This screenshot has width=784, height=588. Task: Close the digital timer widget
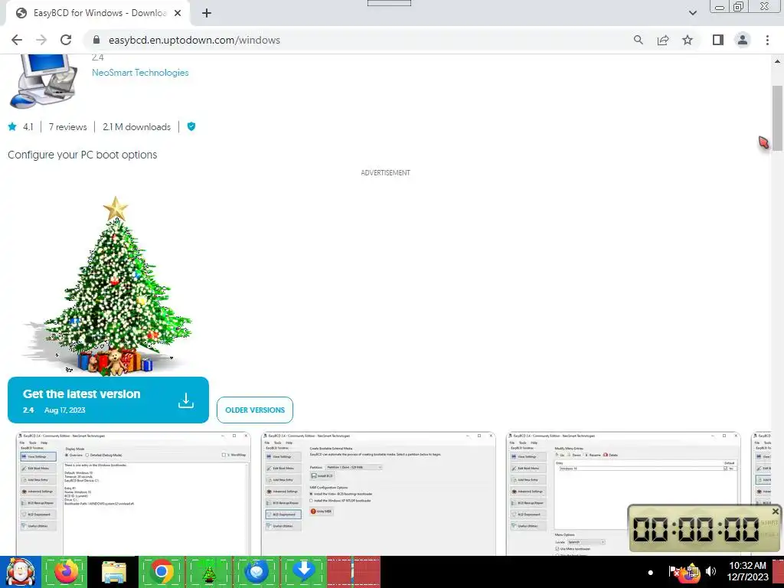[x=775, y=511]
